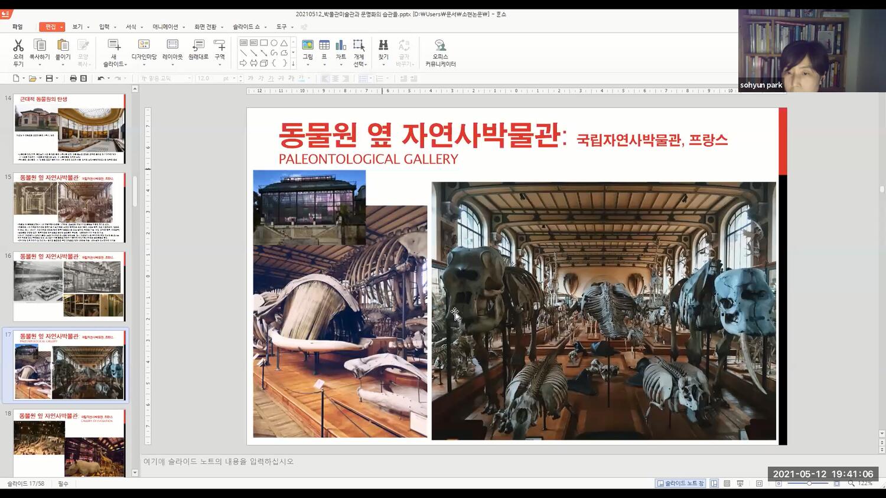
Task: Click the Reset (원래대로) icon
Action: [198, 45]
